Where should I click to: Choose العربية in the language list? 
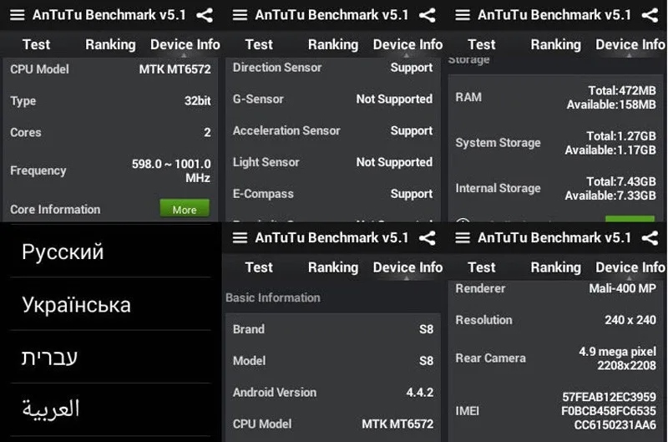110,409
